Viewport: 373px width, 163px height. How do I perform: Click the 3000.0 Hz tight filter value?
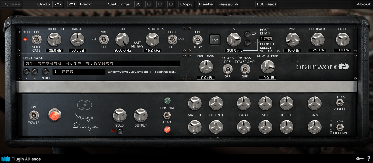click(x=123, y=50)
